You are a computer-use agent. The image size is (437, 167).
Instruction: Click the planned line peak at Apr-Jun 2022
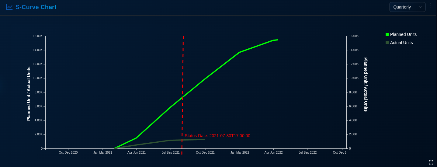[x=274, y=40]
